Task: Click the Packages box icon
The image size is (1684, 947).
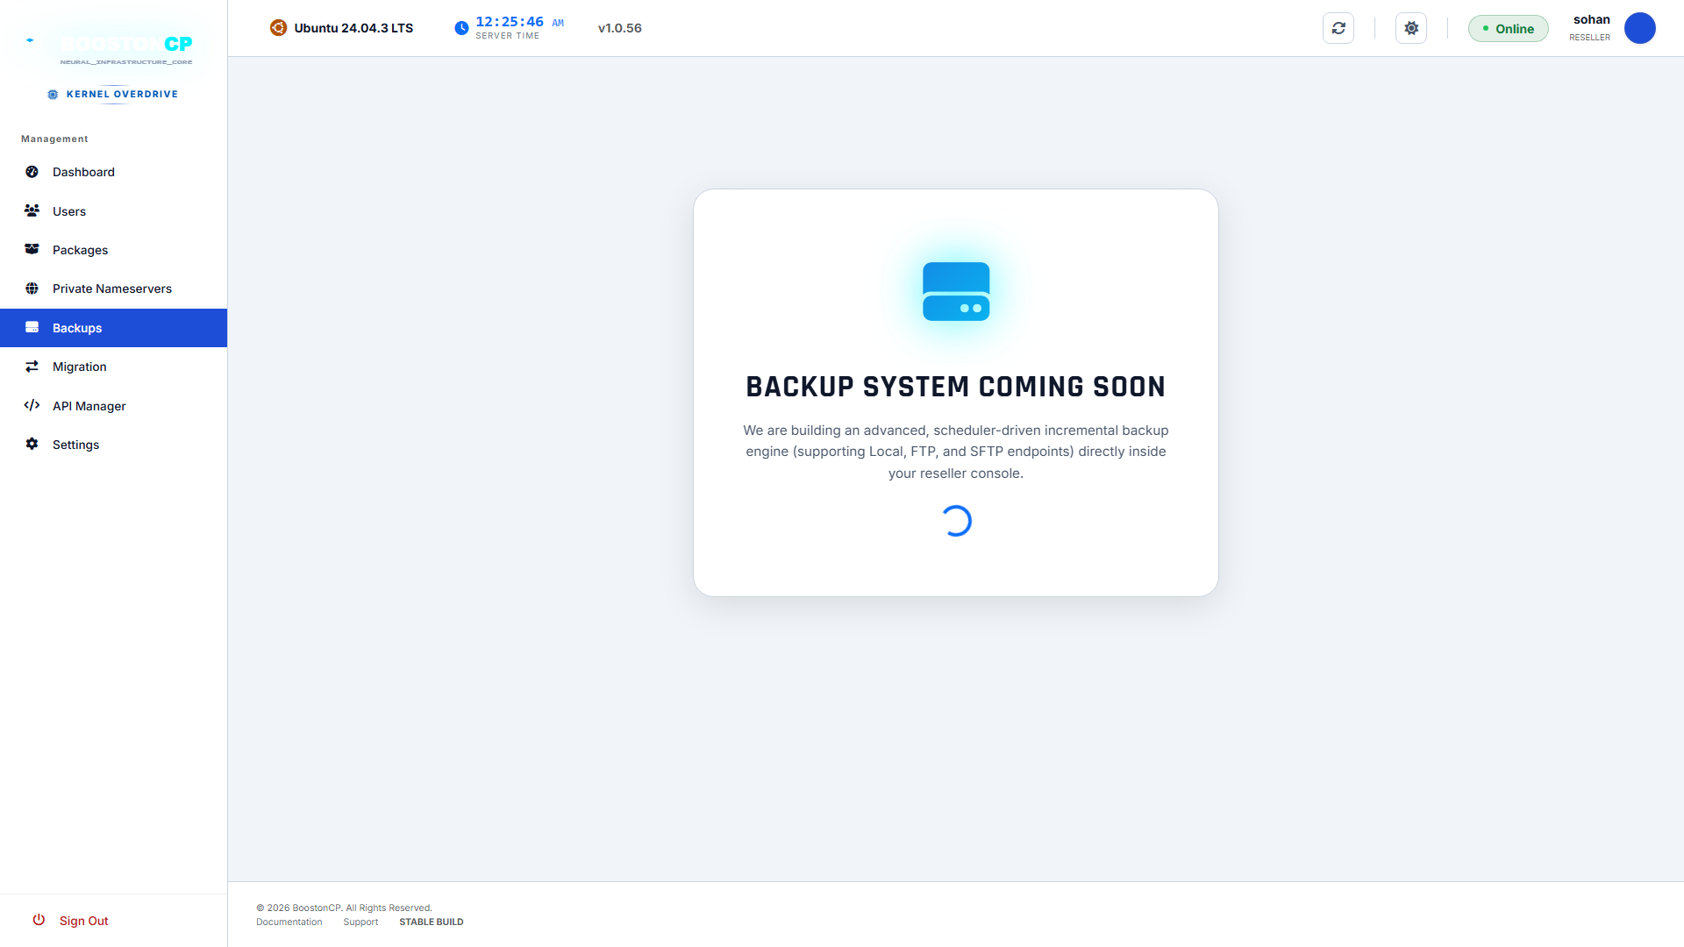Action: pyautogui.click(x=32, y=249)
